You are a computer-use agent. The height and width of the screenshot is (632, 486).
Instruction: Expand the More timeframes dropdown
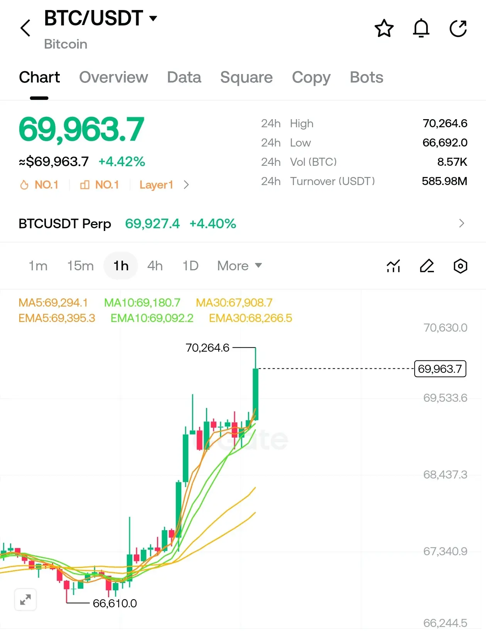pos(240,266)
